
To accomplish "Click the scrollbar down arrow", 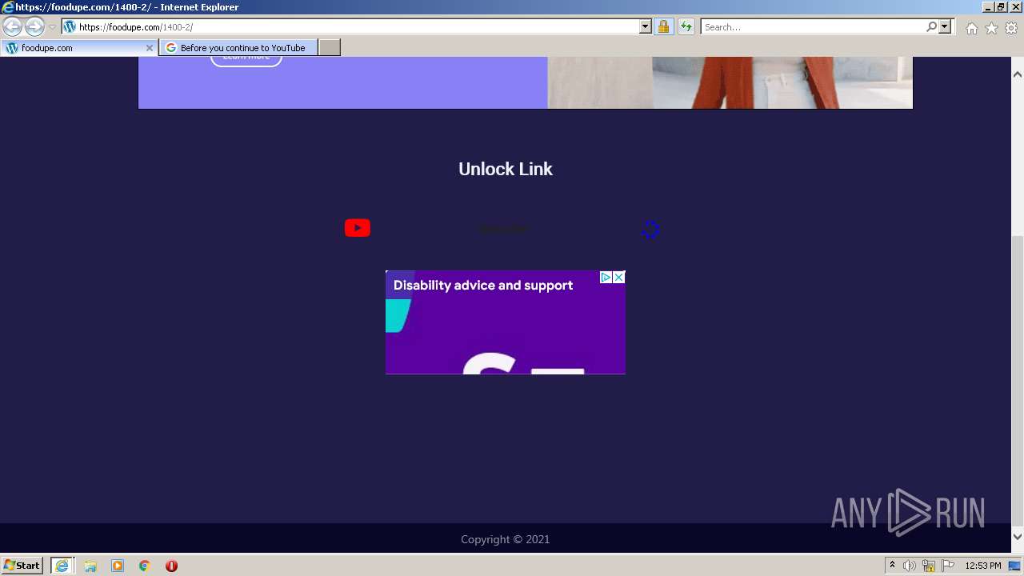I will (1018, 536).
